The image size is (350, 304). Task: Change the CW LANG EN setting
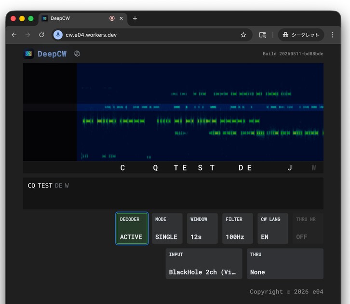(x=273, y=228)
